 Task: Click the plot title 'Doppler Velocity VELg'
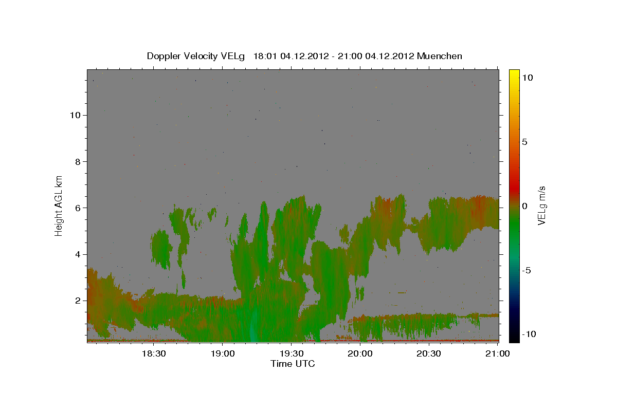pyautogui.click(x=196, y=56)
